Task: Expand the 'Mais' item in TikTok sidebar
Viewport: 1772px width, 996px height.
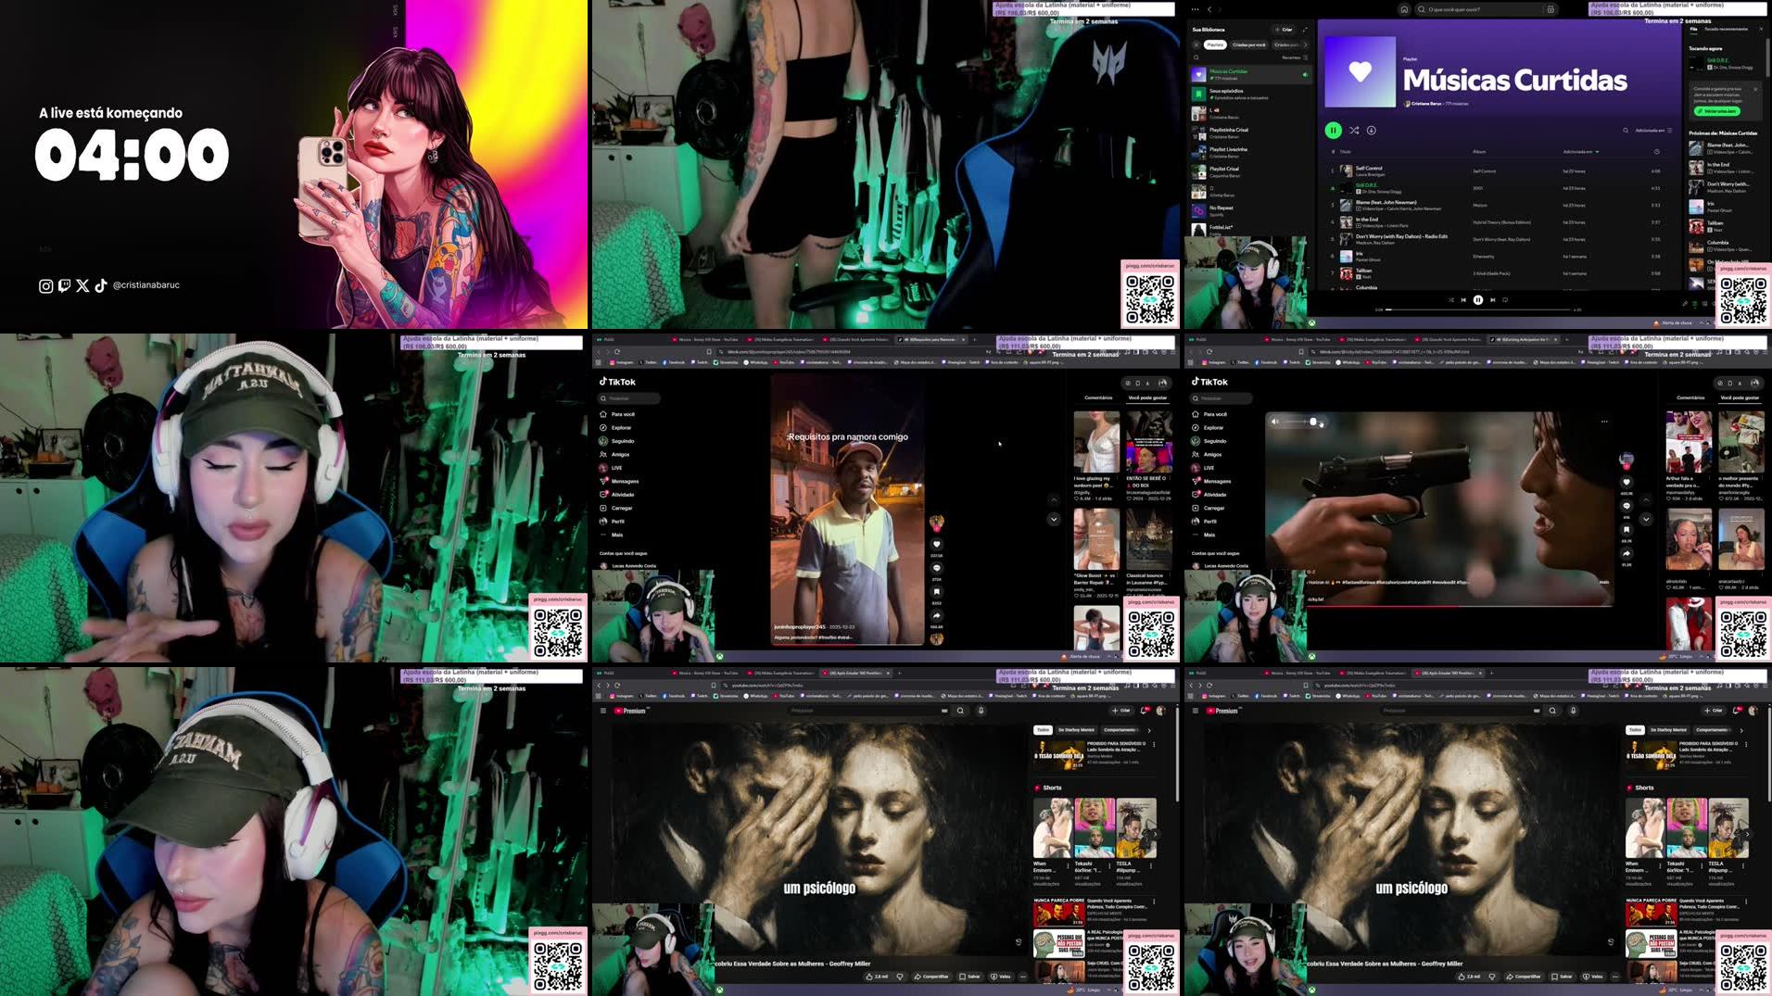Action: pyautogui.click(x=603, y=535)
